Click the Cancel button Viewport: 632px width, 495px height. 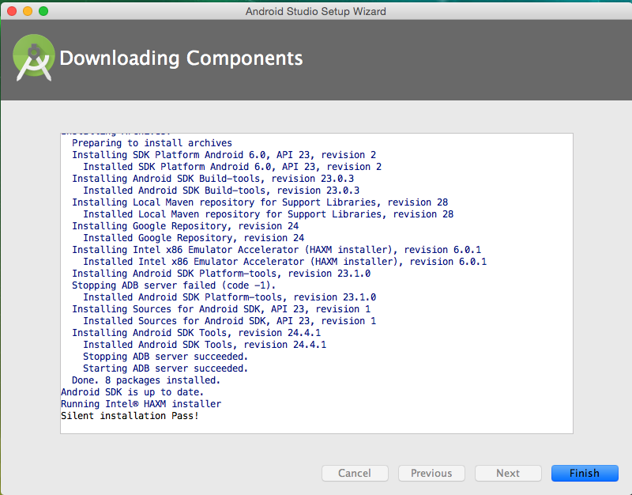click(x=355, y=473)
